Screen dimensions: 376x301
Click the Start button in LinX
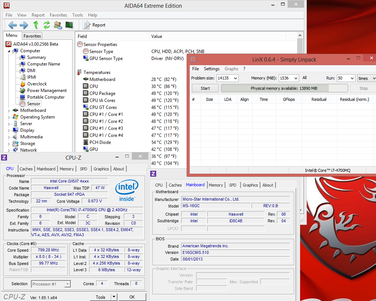pos(205,88)
